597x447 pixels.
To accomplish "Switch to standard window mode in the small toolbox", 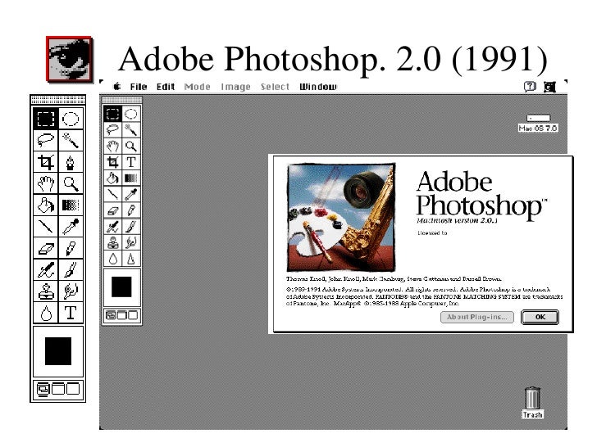I will click(111, 315).
